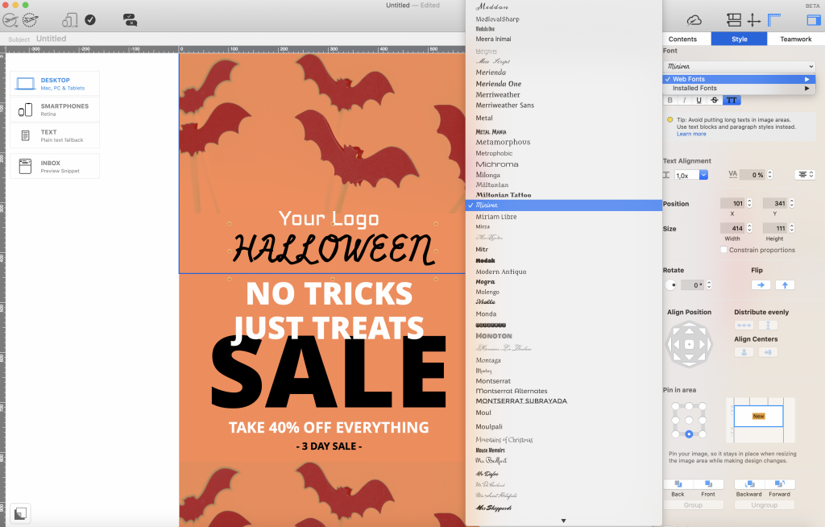Image resolution: width=825 pixels, height=527 pixels.
Task: Expand the Installed Fonts submenu
Action: (x=740, y=89)
